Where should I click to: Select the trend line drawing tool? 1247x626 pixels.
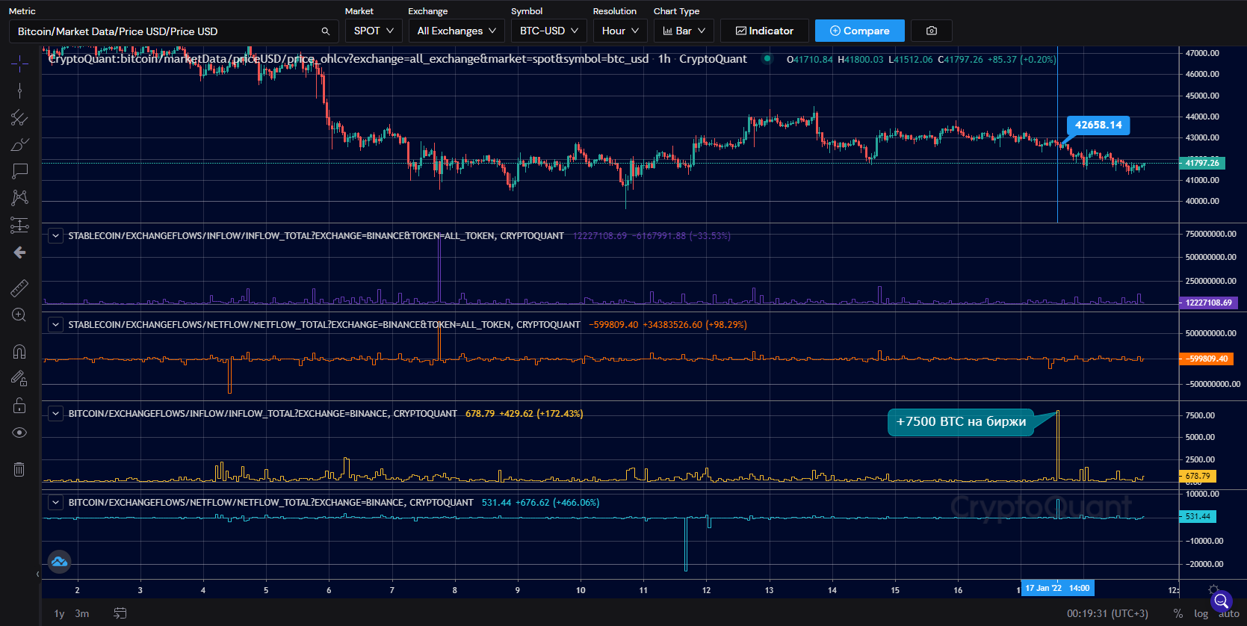click(19, 90)
